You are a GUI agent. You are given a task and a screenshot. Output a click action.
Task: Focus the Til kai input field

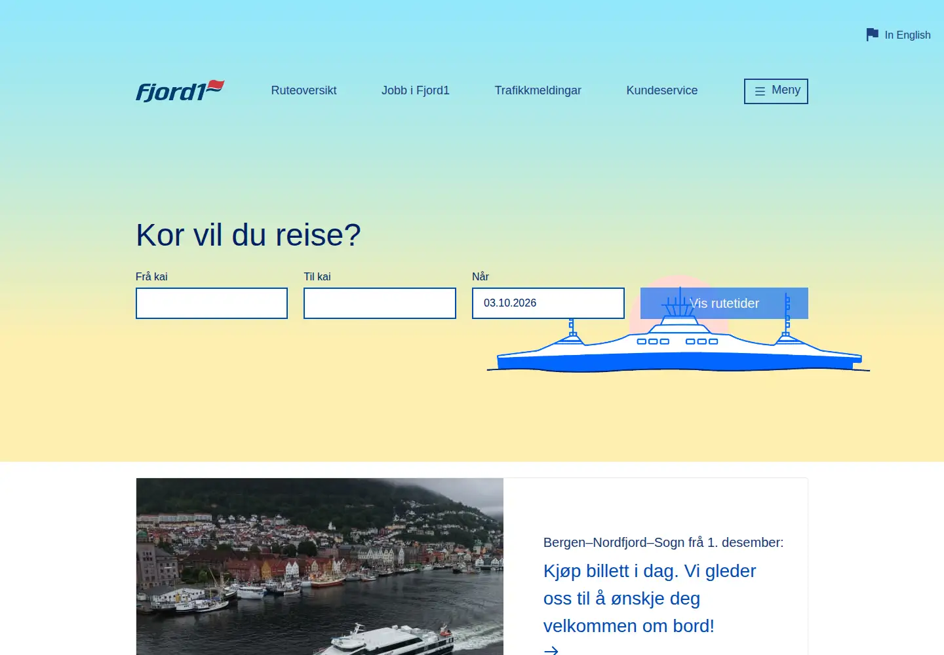(380, 303)
